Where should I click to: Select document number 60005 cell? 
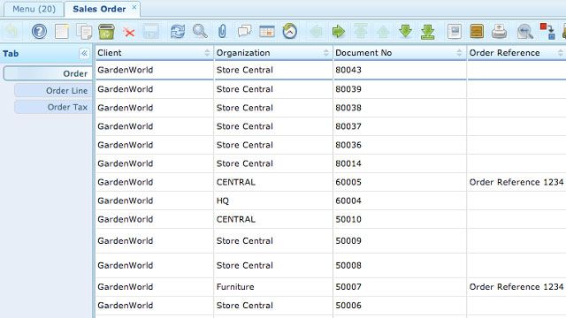[400, 182]
